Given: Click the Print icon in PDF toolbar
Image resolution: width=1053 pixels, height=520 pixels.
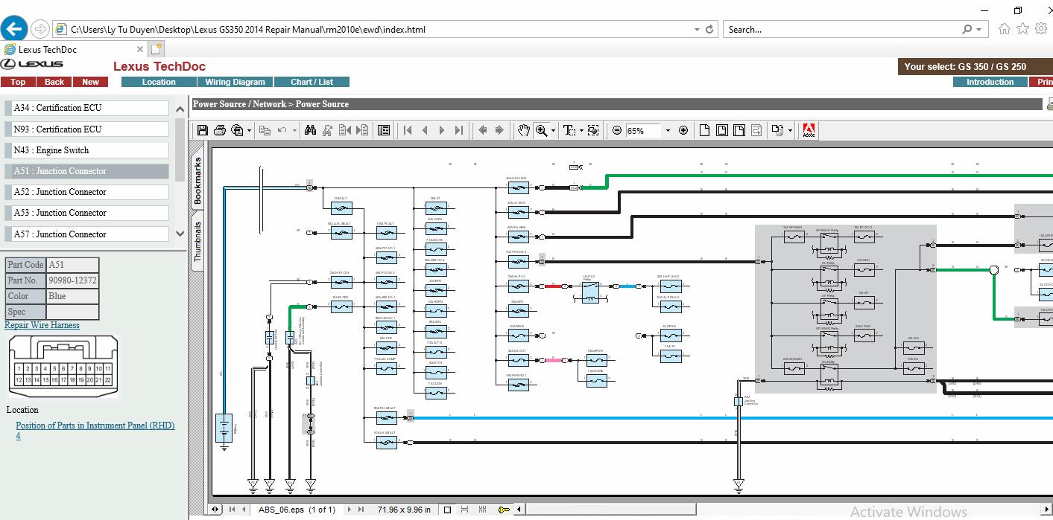Looking at the screenshot, I should tap(219, 130).
